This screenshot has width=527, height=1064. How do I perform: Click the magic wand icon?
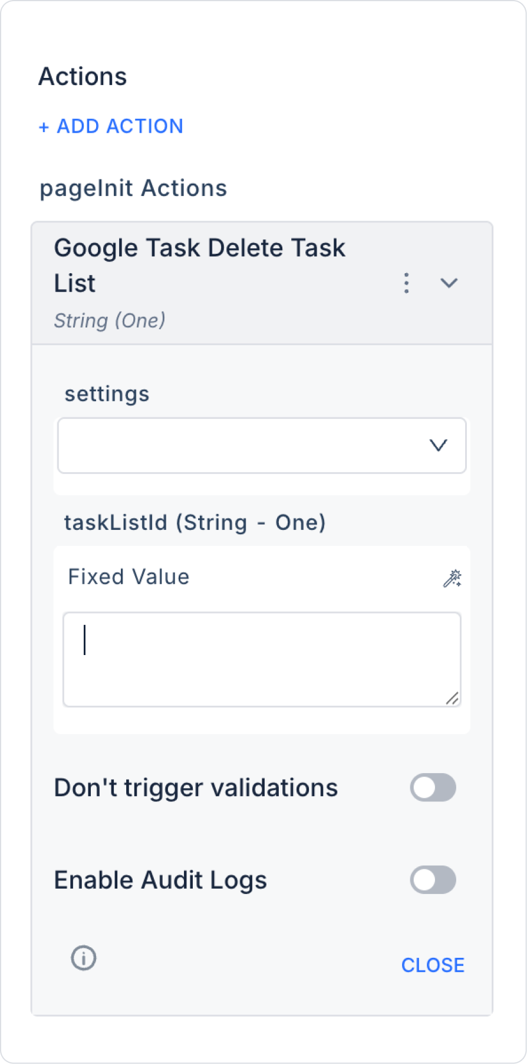click(x=452, y=578)
